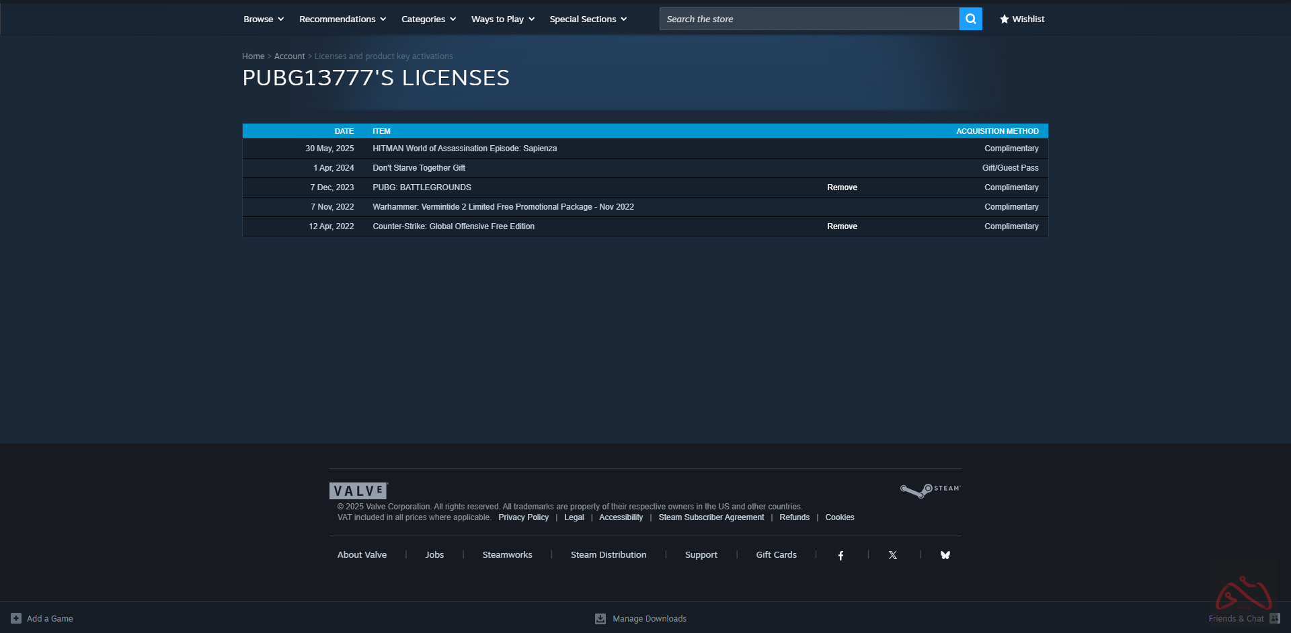Open the Special Sections menu

tap(588, 19)
